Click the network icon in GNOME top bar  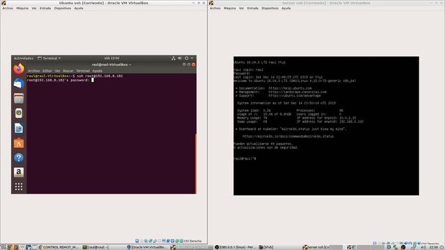click(173, 58)
